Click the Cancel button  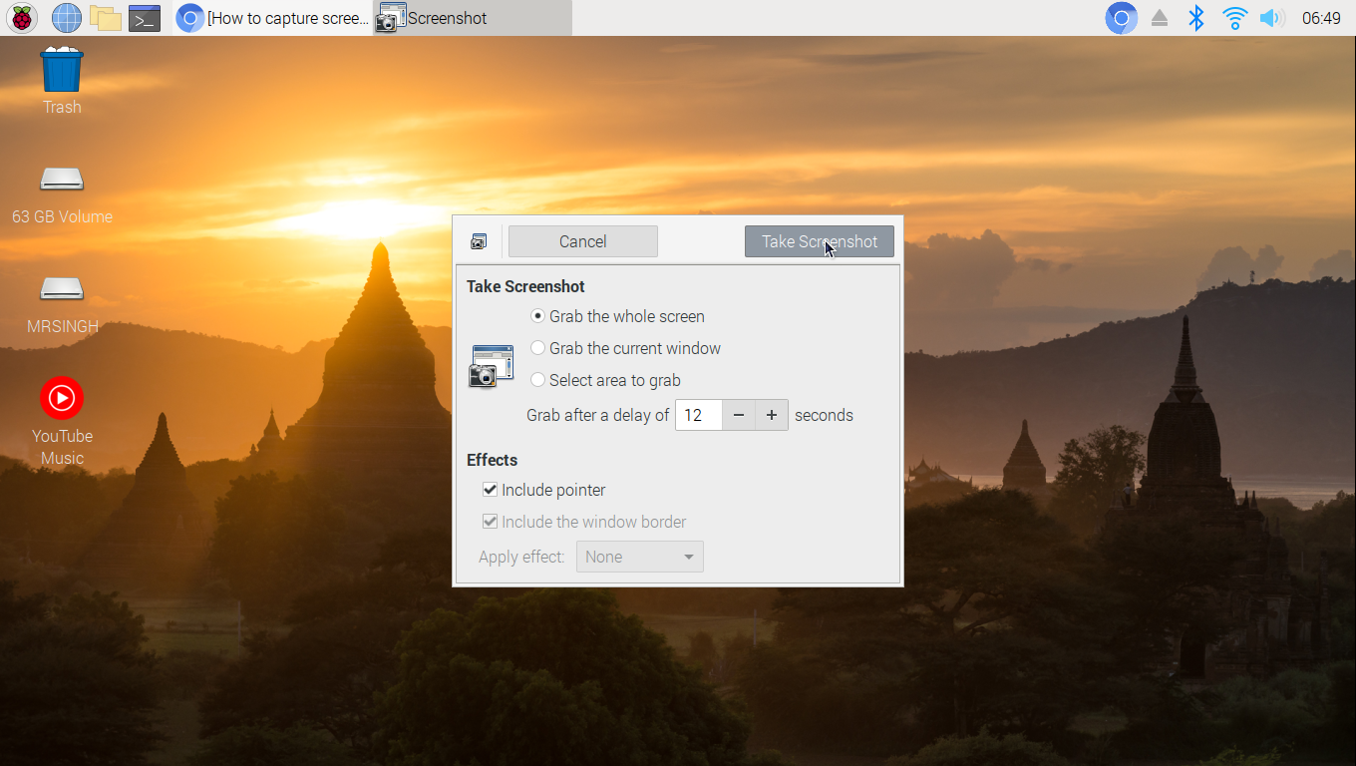(x=582, y=241)
